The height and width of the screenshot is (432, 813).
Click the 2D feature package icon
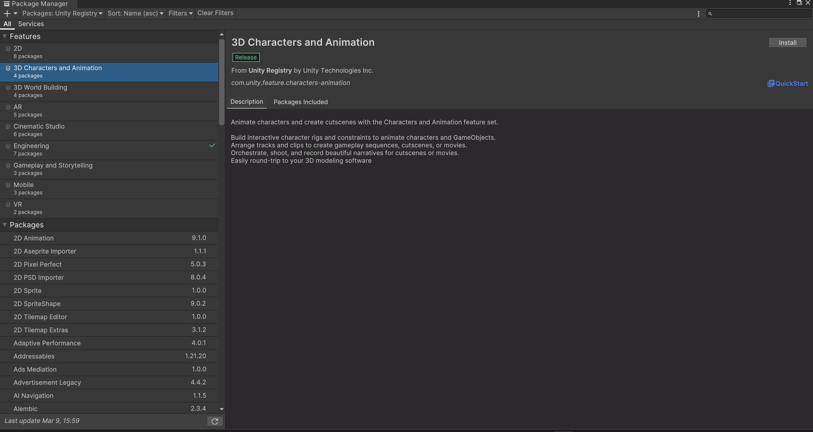8,49
